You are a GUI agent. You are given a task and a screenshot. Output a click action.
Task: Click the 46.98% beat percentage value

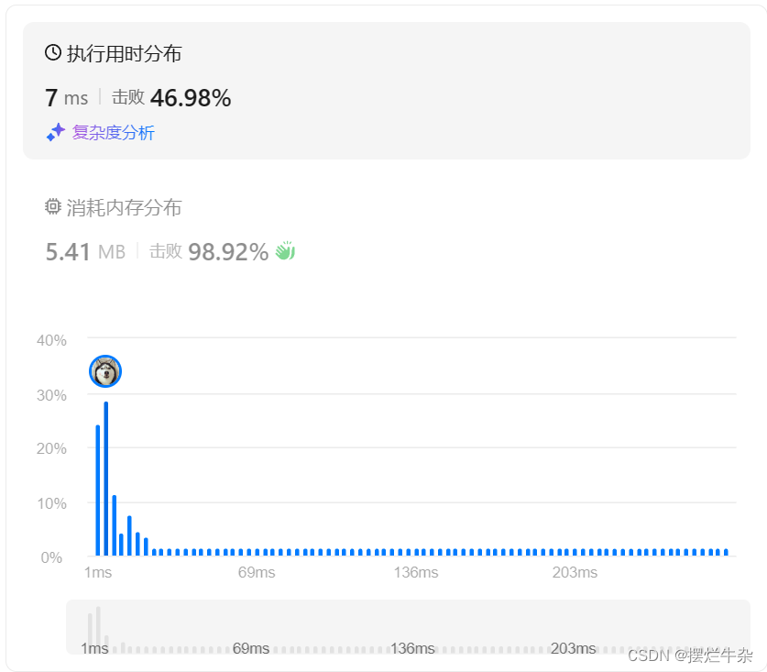coord(191,98)
